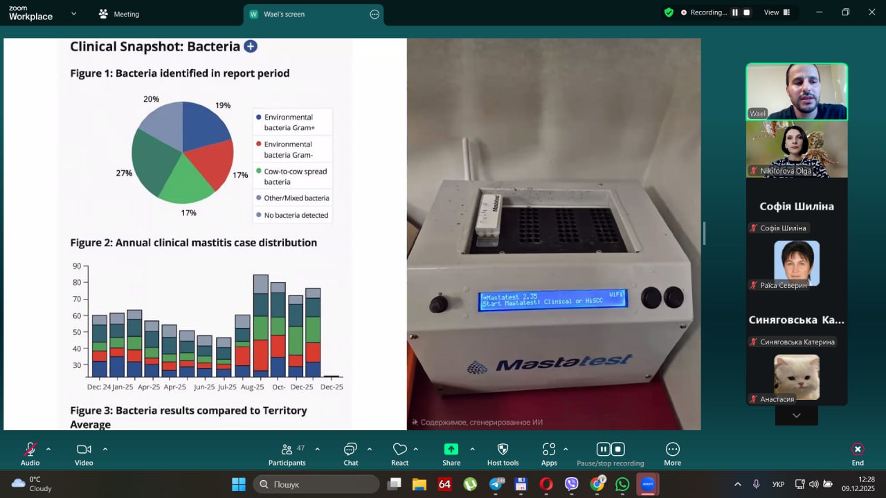Select the Wael's screen tab

tap(305, 14)
